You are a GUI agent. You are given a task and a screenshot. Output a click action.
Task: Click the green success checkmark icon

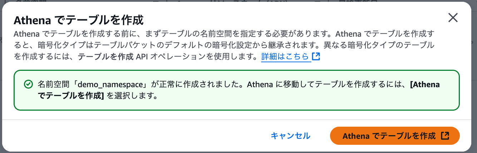tap(28, 84)
